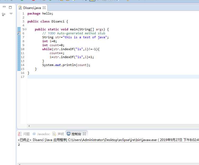The image size is (199, 165).
Task: Place cursor on "package hello;" line
Action: [40, 13]
